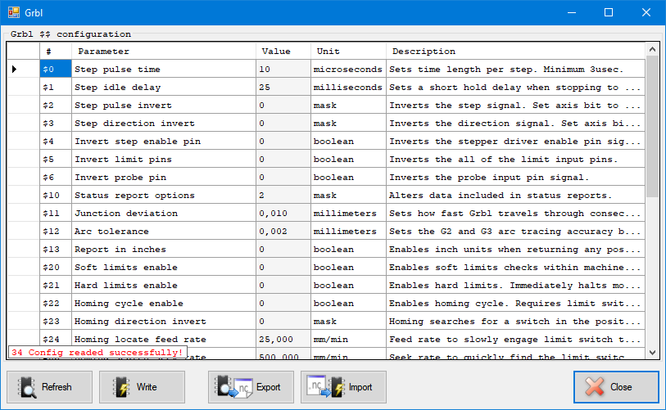The height and width of the screenshot is (410, 666).
Task: Click the "microseconds" unit cell
Action: tap(348, 69)
